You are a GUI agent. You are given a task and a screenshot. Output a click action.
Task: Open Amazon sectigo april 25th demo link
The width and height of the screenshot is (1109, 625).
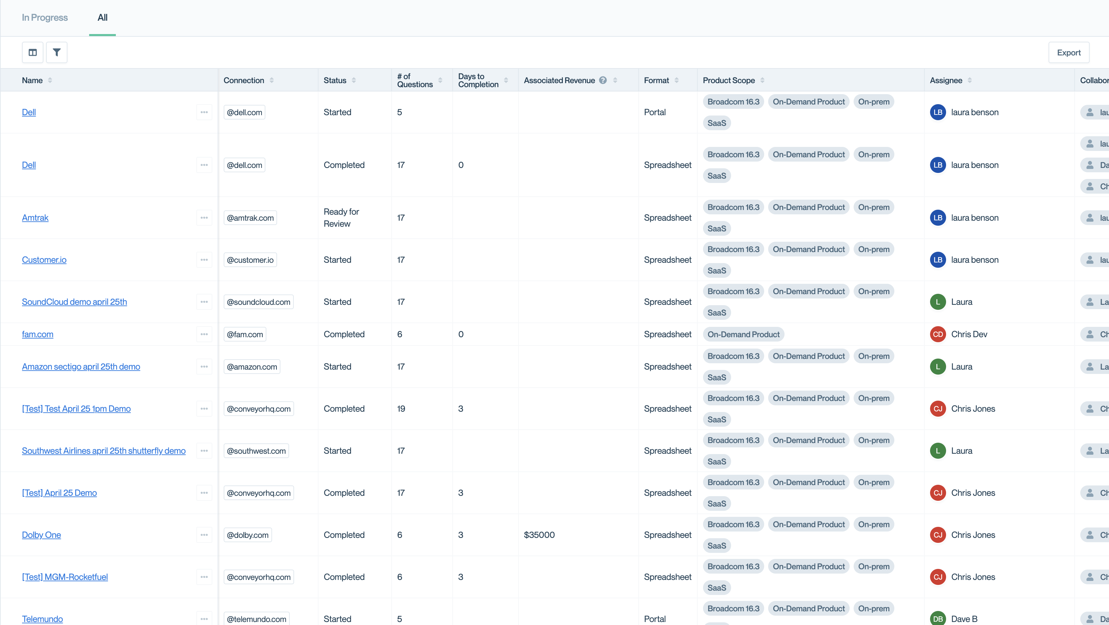click(x=81, y=367)
